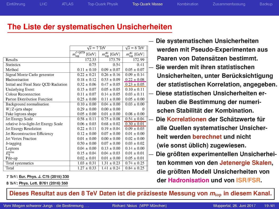Select the total value 0.84 ± 0.25
Viewport: 279px width, 209px height.
135,168
